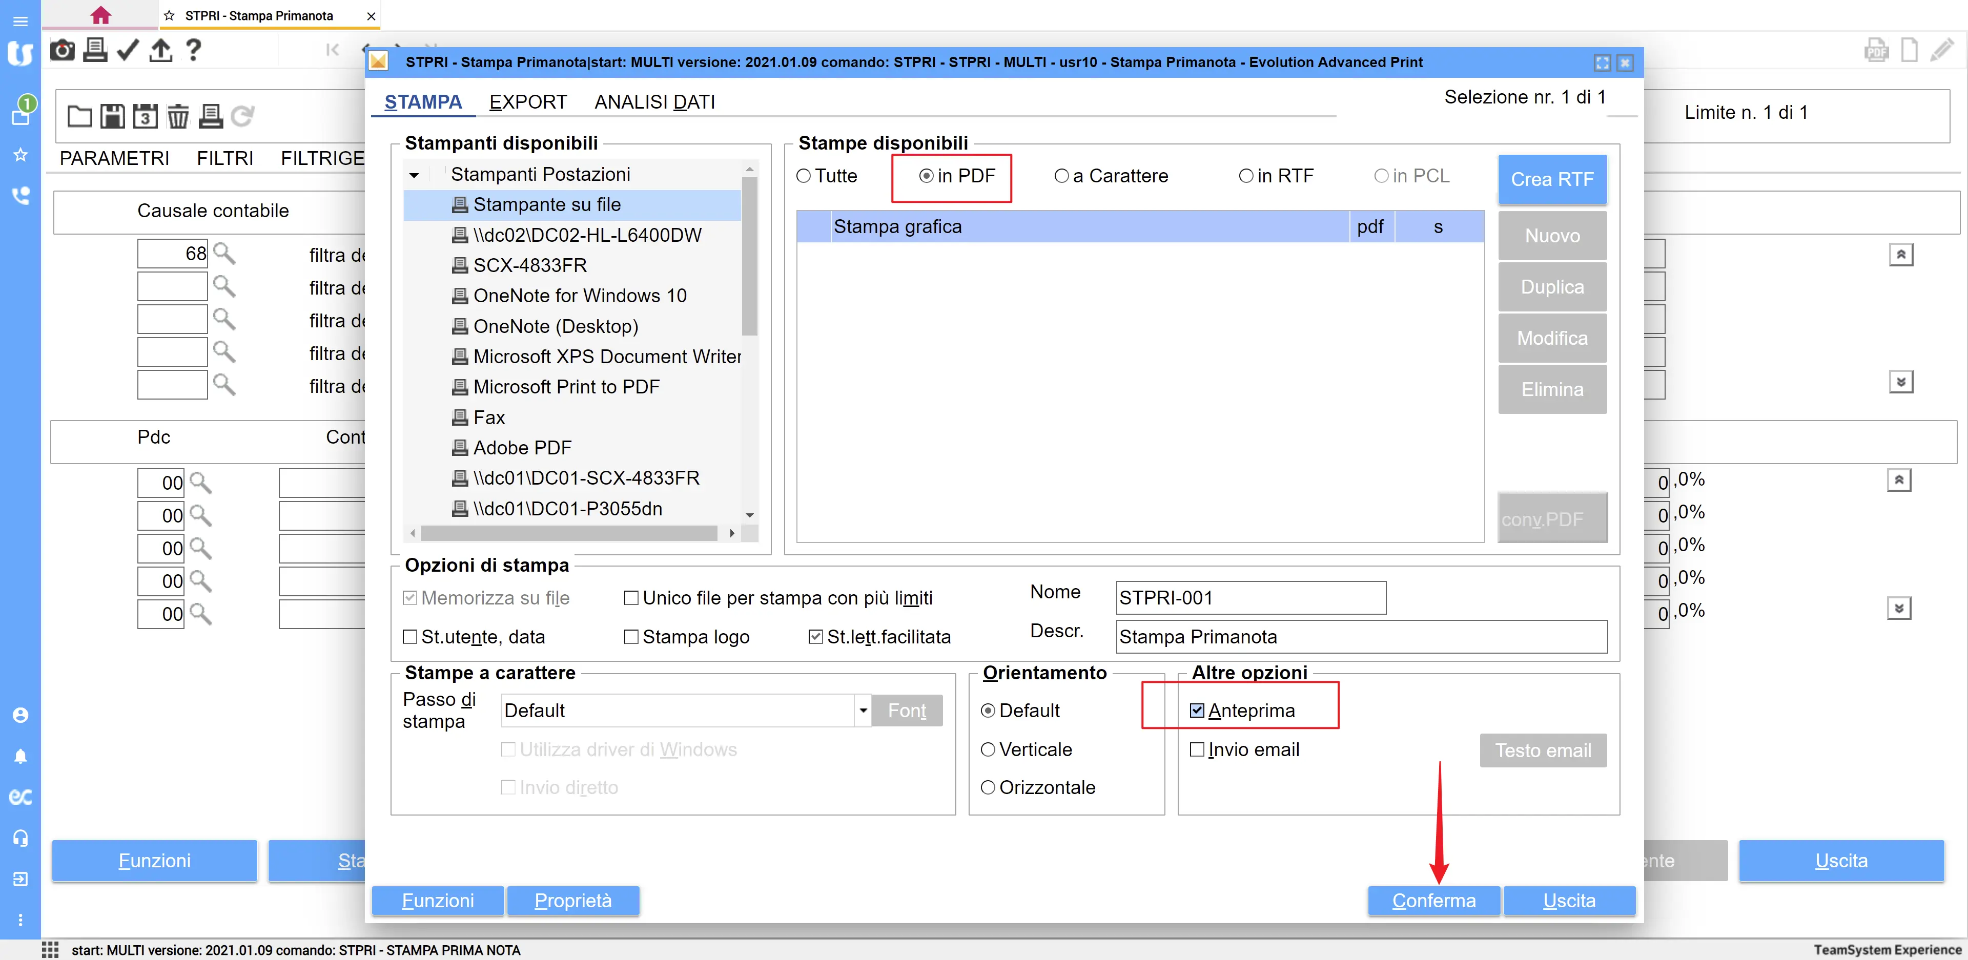Click the question mark help icon
This screenshot has width=1968, height=960.
click(193, 50)
